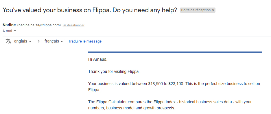Viewport: 271px width, 114px height.
Task: Click the translate language icon
Action: point(8,41)
